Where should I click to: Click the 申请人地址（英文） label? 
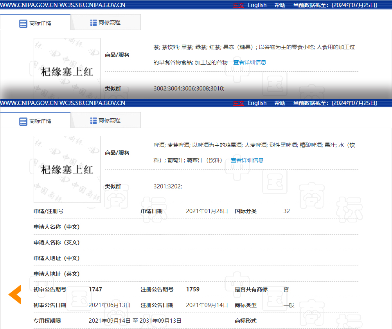pos(56,274)
